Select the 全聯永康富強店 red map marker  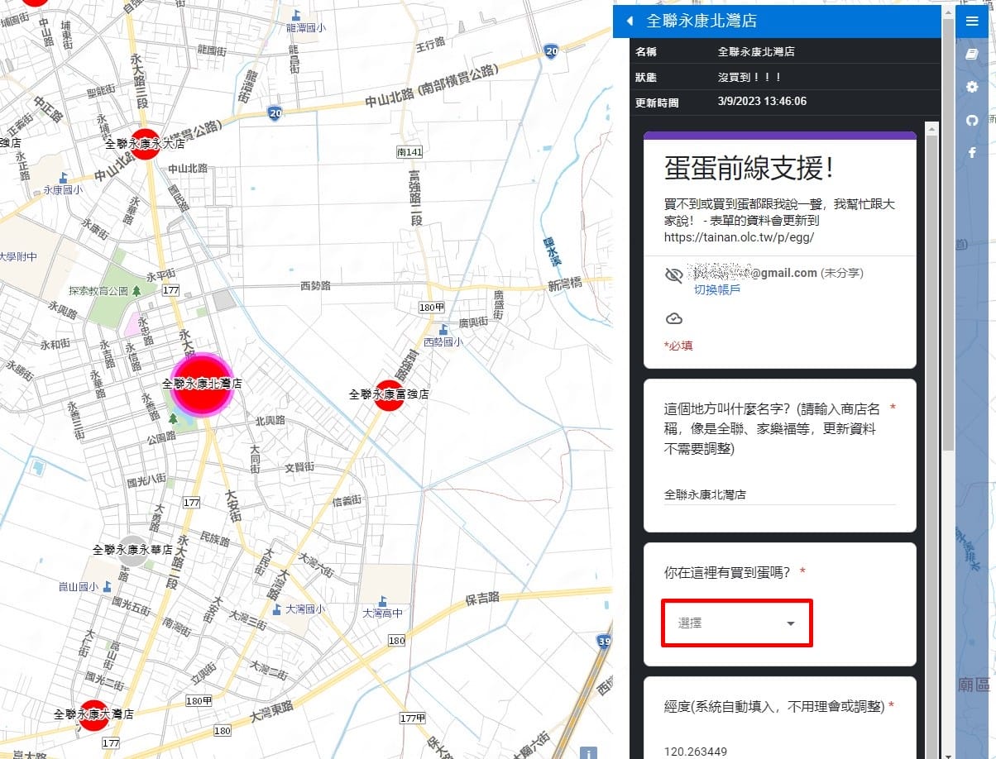click(389, 395)
